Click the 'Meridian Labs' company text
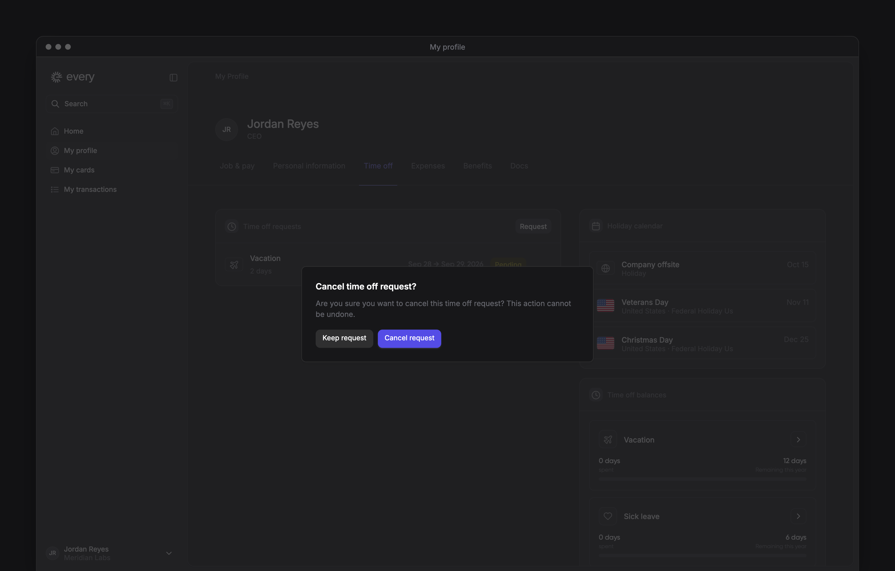This screenshot has width=895, height=571. coord(87,558)
